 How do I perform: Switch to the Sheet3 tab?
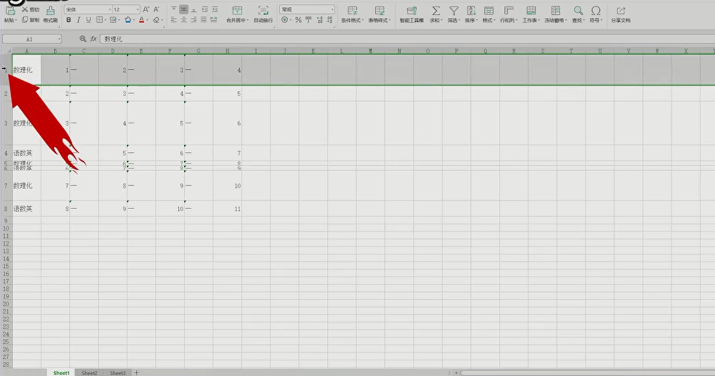(117, 373)
